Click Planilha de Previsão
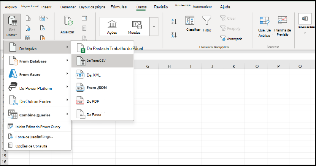 (x=283, y=26)
